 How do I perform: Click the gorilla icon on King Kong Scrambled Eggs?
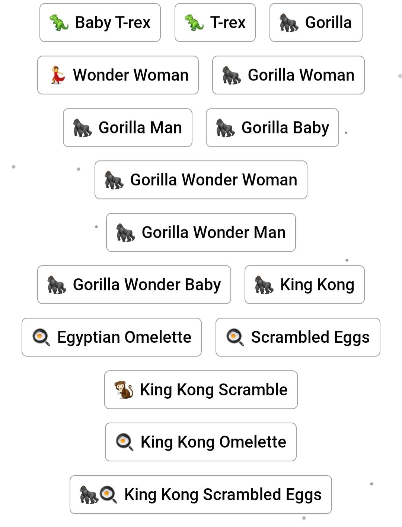point(89,495)
